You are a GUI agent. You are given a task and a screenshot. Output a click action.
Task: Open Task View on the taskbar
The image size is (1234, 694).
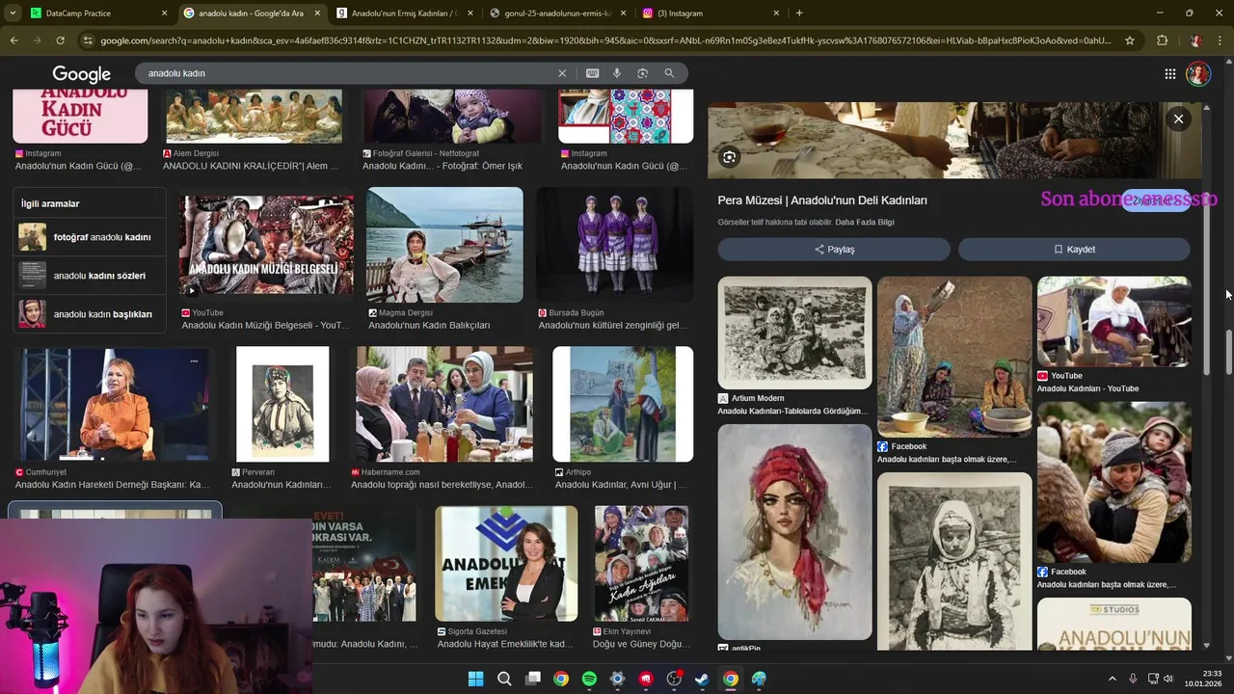click(x=533, y=679)
